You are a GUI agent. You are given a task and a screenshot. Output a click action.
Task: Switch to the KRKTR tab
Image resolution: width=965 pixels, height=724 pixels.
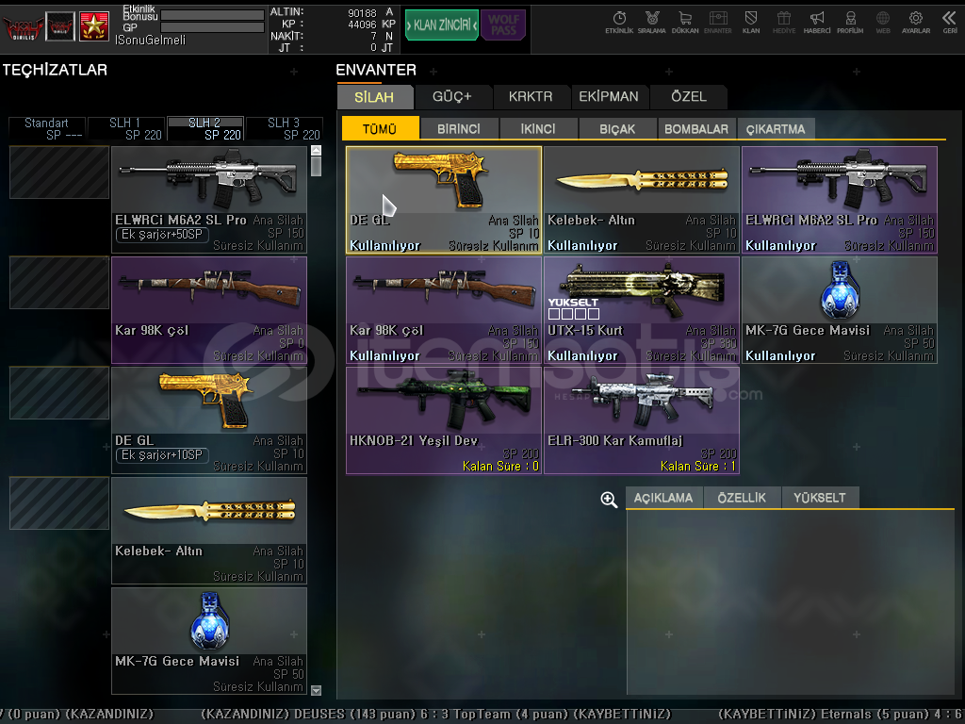pyautogui.click(x=531, y=97)
